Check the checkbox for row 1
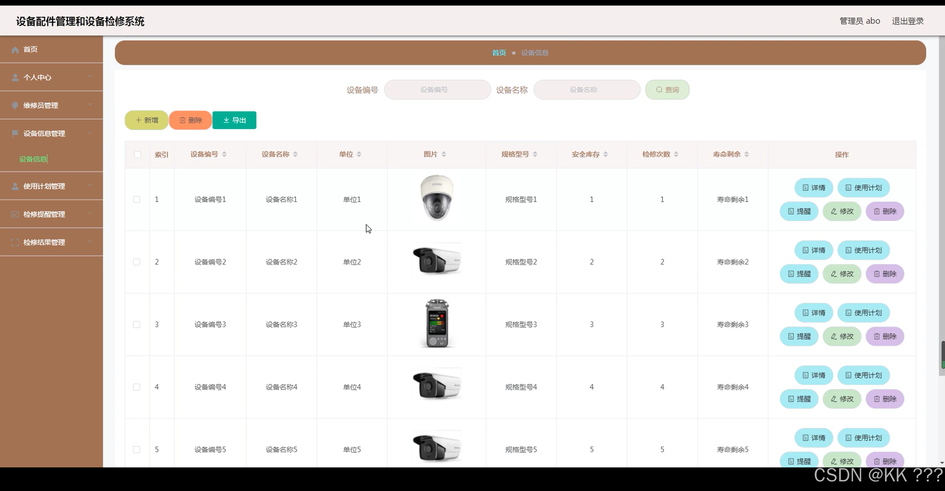Screen dimensions: 945x491 click(137, 199)
